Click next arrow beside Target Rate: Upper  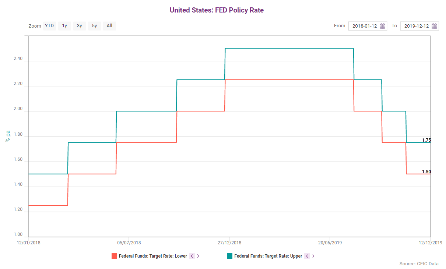313,256
